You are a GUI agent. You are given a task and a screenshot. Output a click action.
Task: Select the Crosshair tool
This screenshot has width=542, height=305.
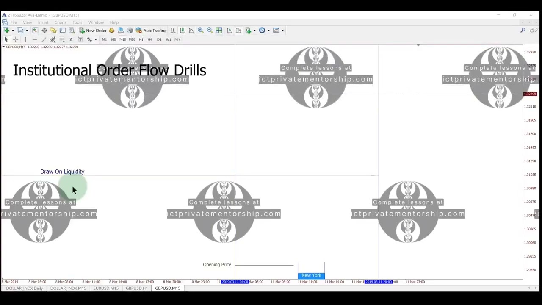pyautogui.click(x=16, y=39)
